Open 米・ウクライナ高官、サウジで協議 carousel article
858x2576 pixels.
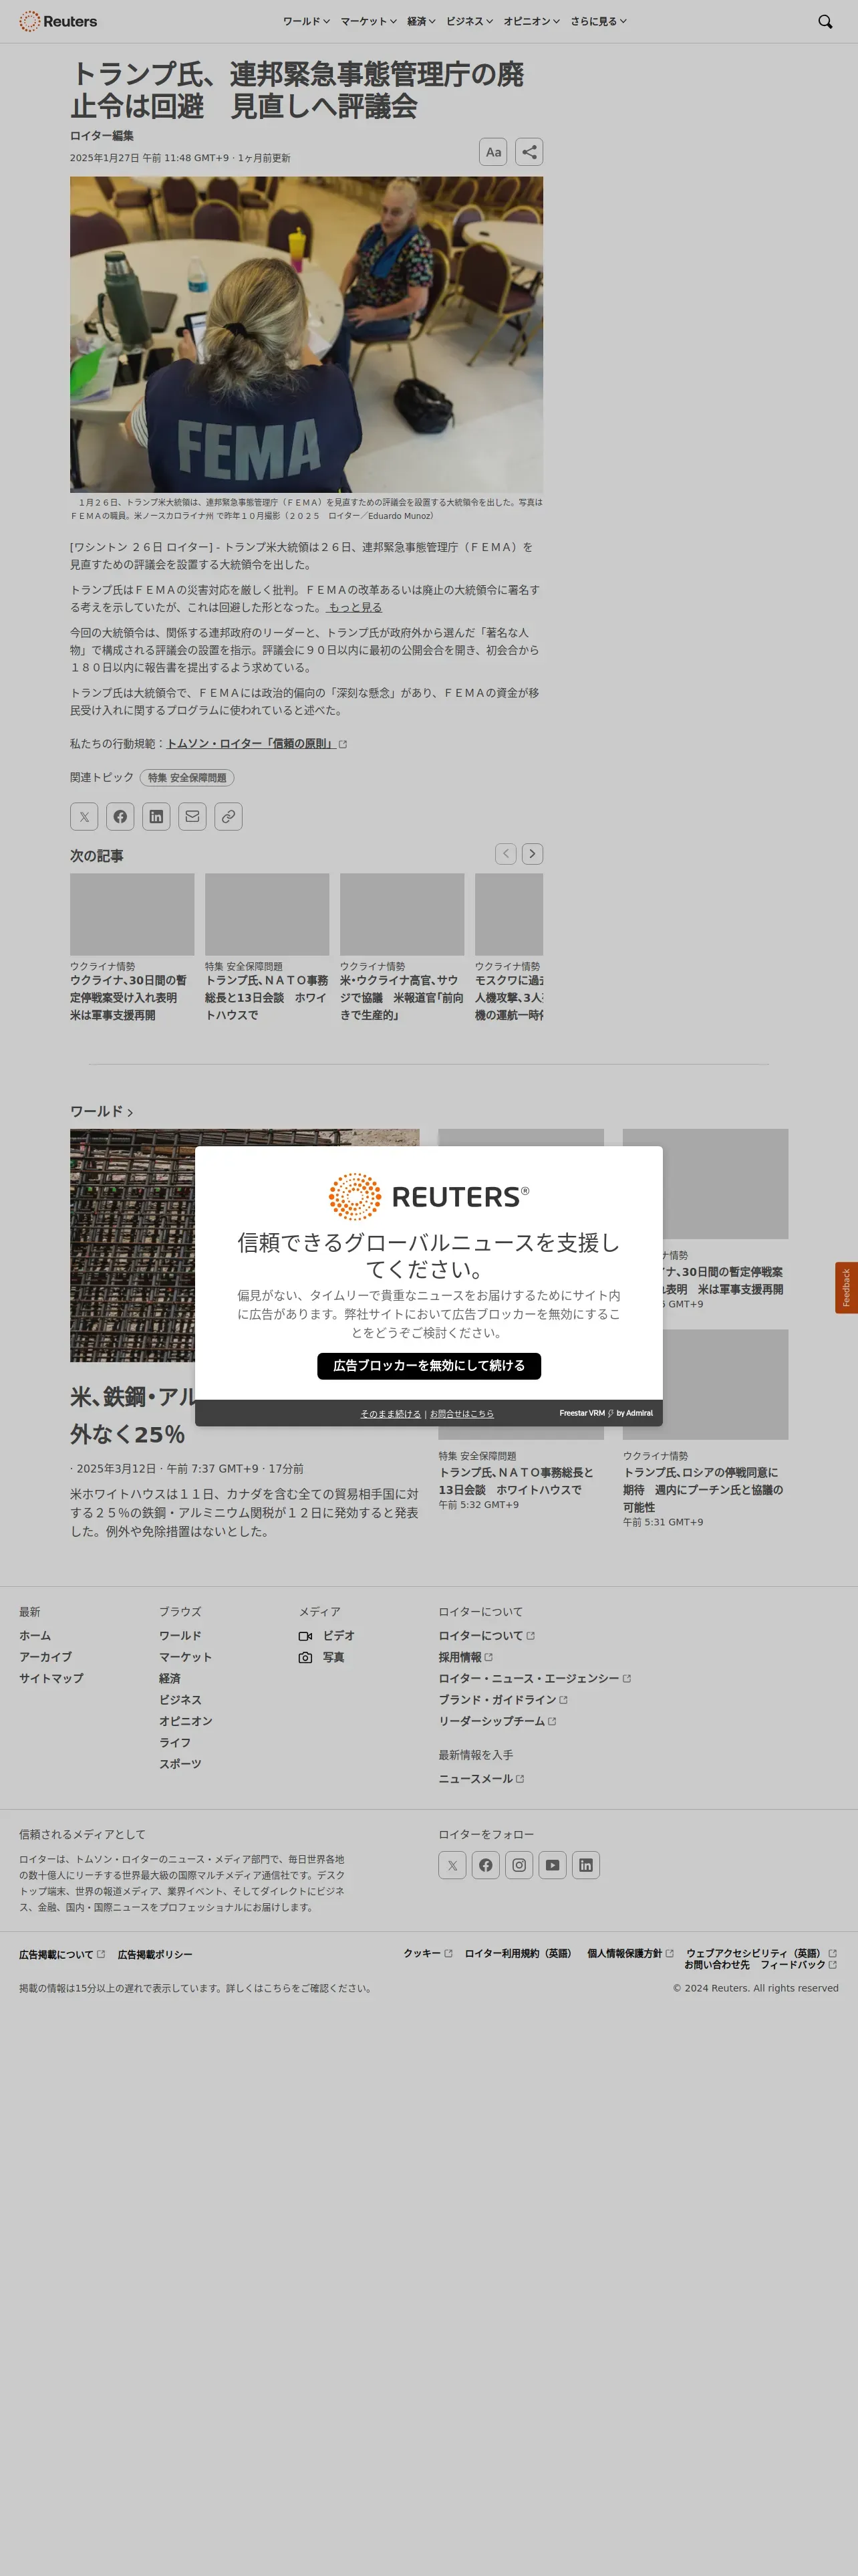coord(402,998)
